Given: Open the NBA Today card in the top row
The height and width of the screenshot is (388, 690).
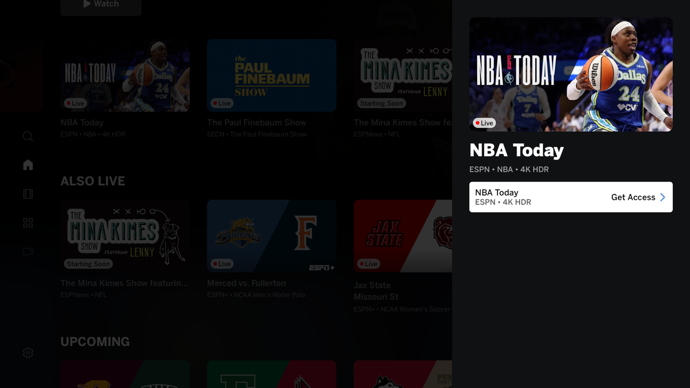Looking at the screenshot, I should point(125,75).
